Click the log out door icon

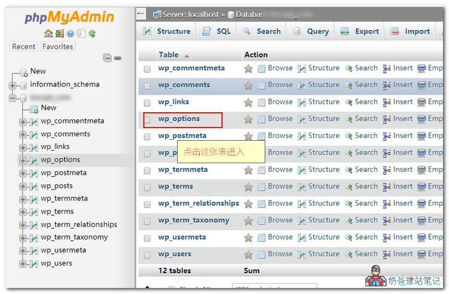coord(59,34)
